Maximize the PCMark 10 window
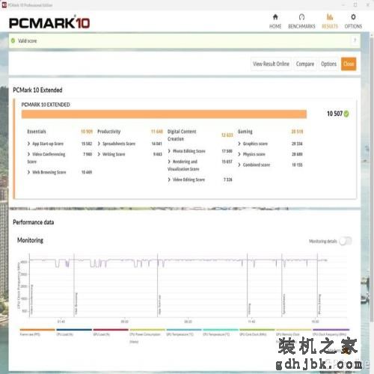Screen dimensions: 374x374 click(355, 4)
